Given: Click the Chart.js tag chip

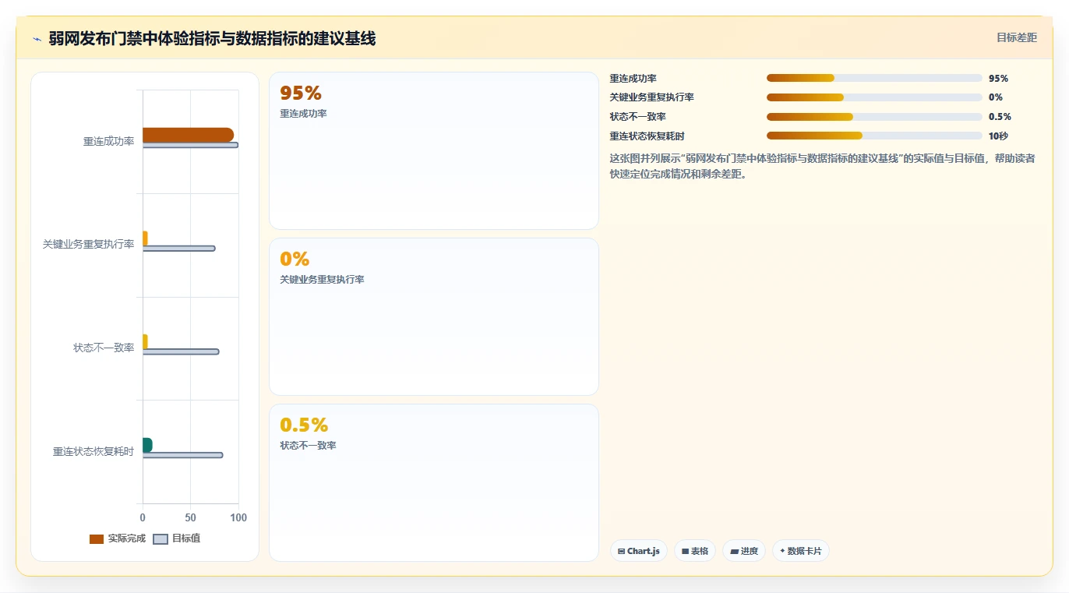Looking at the screenshot, I should point(639,551).
